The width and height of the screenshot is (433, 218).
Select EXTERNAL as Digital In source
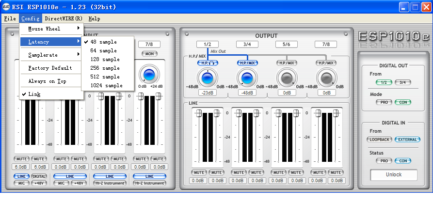click(x=407, y=140)
